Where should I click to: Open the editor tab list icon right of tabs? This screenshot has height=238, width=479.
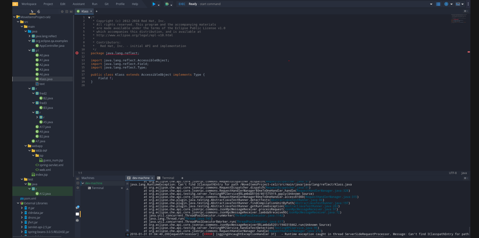pos(466,11)
